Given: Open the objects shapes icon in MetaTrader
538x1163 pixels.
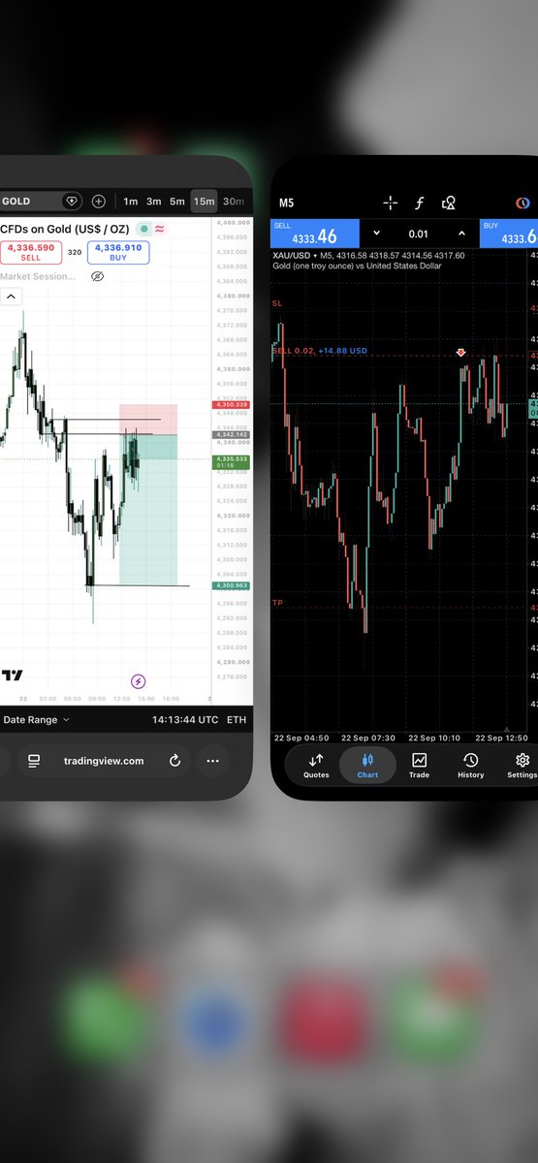Looking at the screenshot, I should coord(449,203).
